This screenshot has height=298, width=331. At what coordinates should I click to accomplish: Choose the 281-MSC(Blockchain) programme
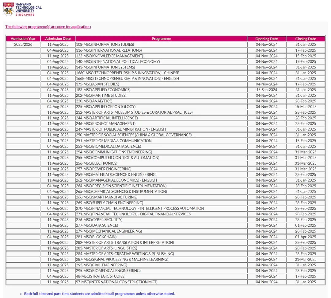[x=96, y=237]
